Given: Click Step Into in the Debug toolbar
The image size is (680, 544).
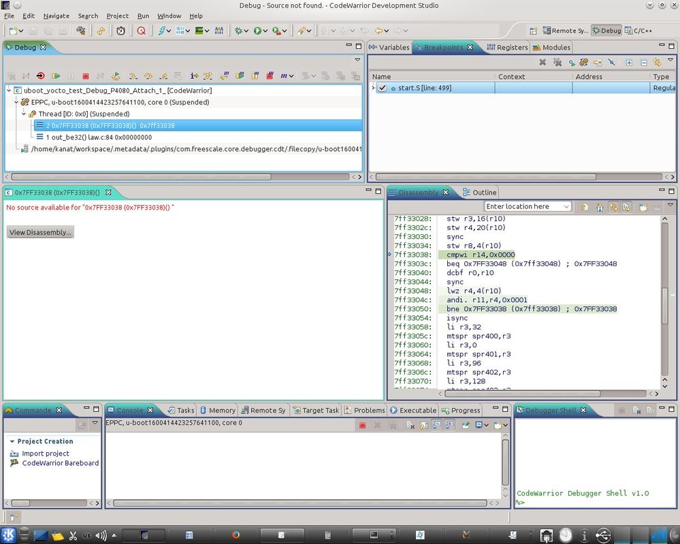Looking at the screenshot, I should click(x=133, y=76).
